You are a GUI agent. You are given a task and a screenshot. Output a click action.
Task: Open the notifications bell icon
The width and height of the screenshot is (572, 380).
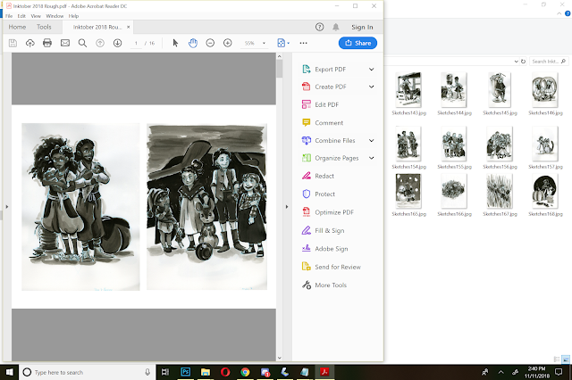(336, 27)
